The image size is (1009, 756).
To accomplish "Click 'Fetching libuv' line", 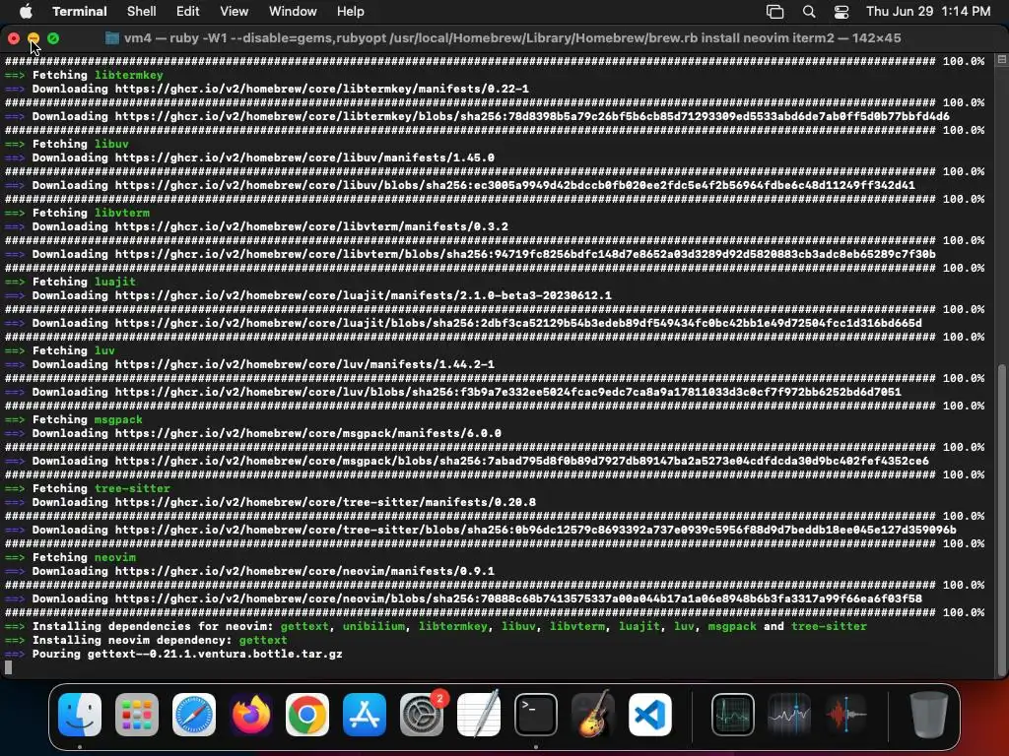I will point(67,144).
